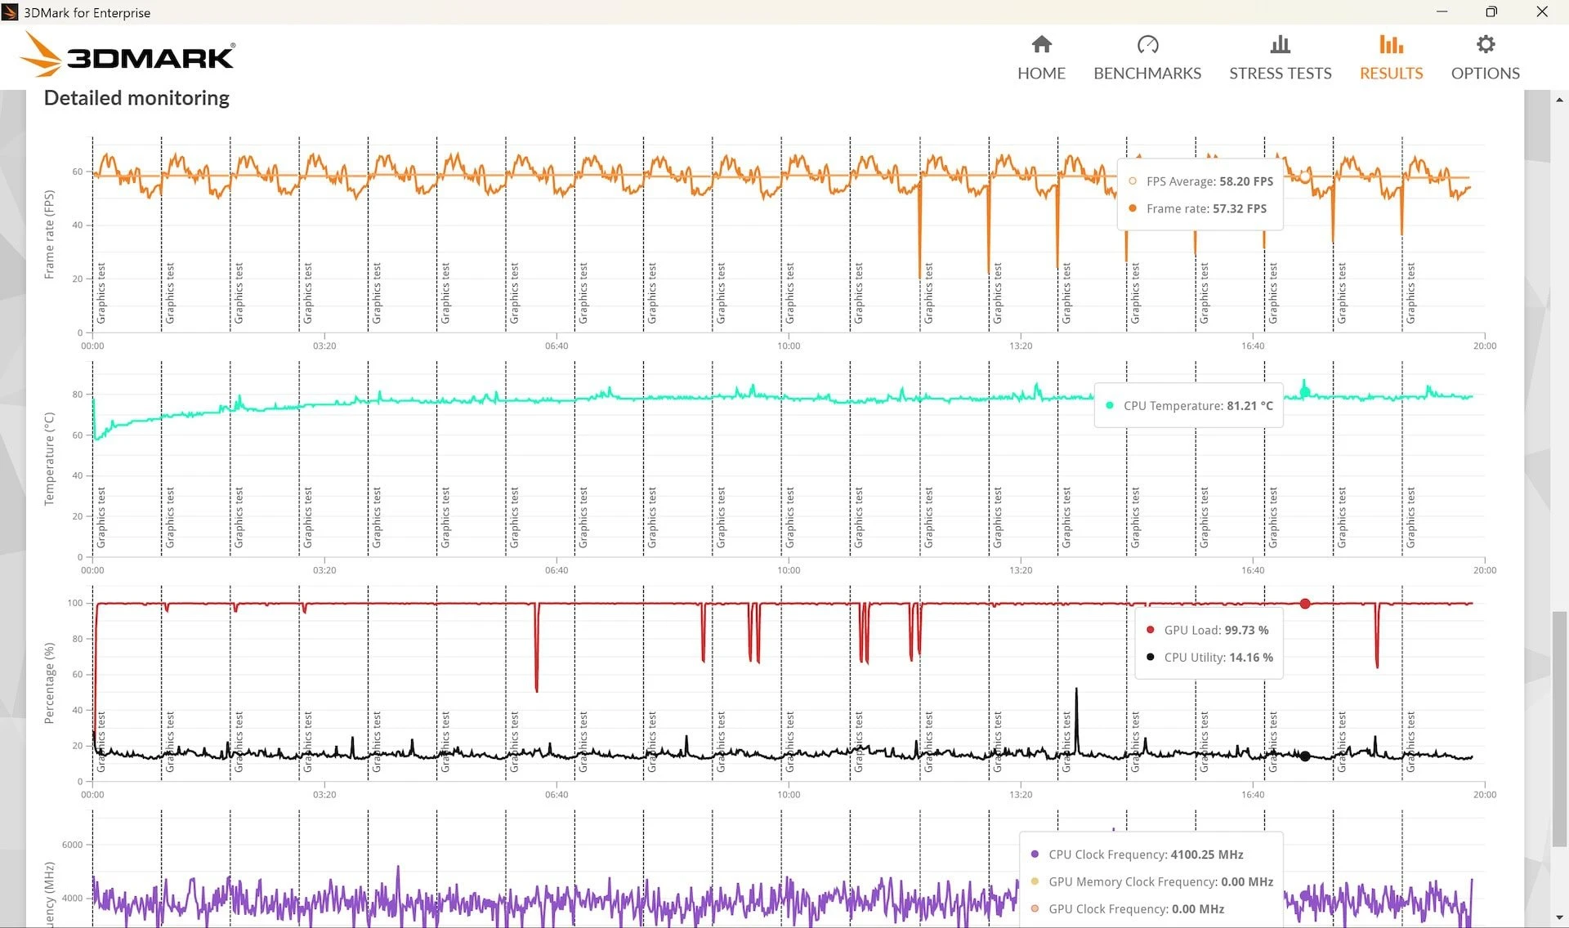Click 'CPU Temperature: 81.21 °C' text
The image size is (1569, 928).
pyautogui.click(x=1198, y=405)
